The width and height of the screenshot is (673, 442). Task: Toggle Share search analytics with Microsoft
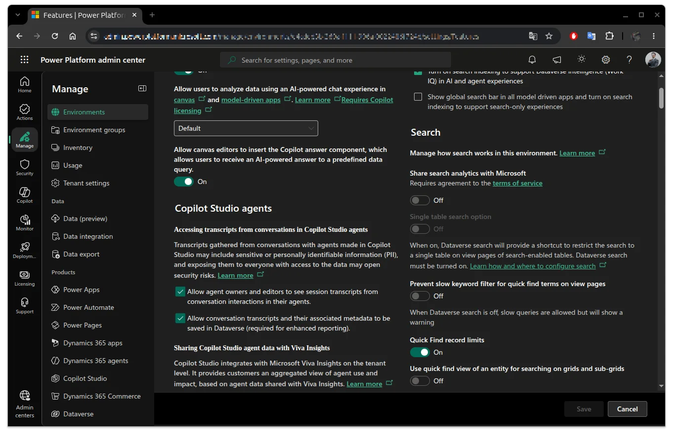[420, 200]
